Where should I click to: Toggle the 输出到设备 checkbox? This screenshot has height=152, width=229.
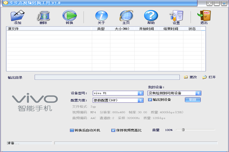pyautogui.click(x=150, y=100)
